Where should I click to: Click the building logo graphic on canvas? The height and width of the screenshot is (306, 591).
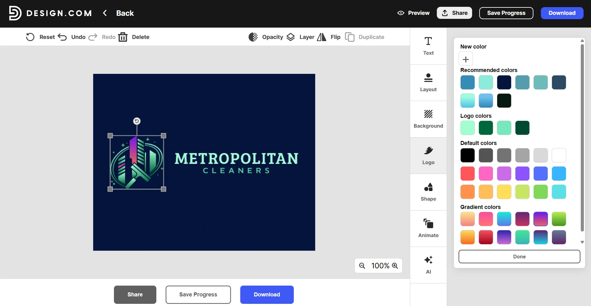pyautogui.click(x=137, y=162)
